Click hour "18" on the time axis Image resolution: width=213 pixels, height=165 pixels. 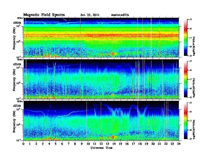pos(140,144)
